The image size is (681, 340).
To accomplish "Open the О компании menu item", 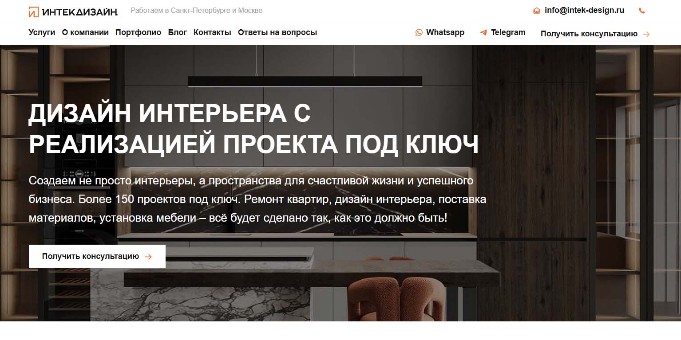I will [x=85, y=32].
